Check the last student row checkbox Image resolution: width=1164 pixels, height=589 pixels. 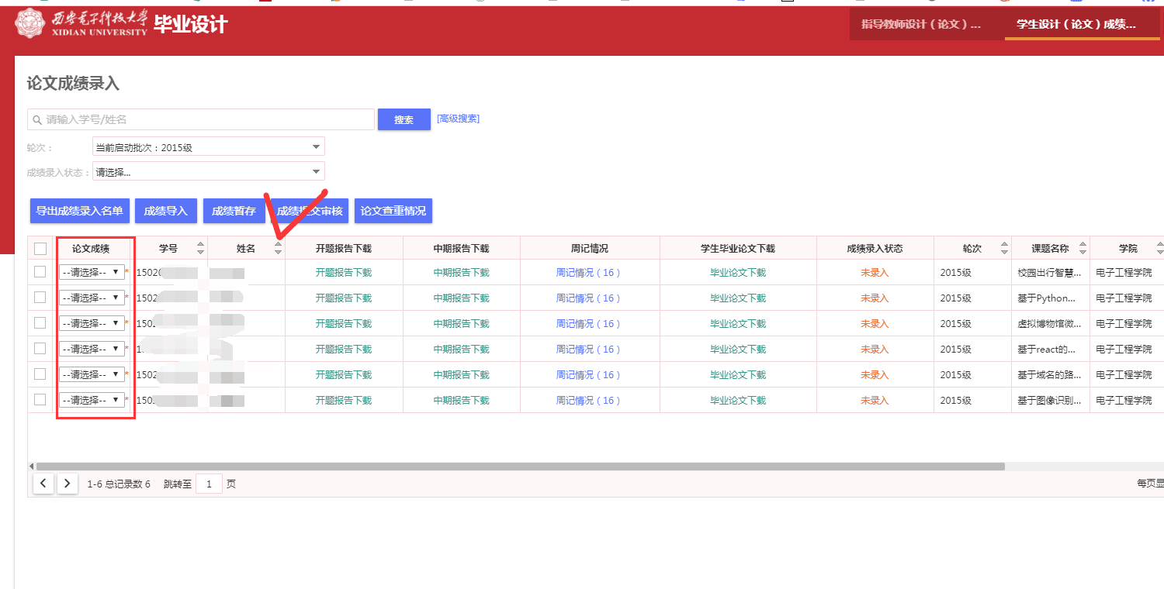[x=40, y=400]
